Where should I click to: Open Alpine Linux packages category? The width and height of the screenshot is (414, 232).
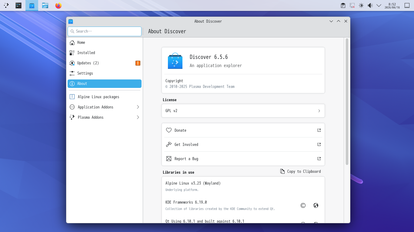[x=105, y=97]
